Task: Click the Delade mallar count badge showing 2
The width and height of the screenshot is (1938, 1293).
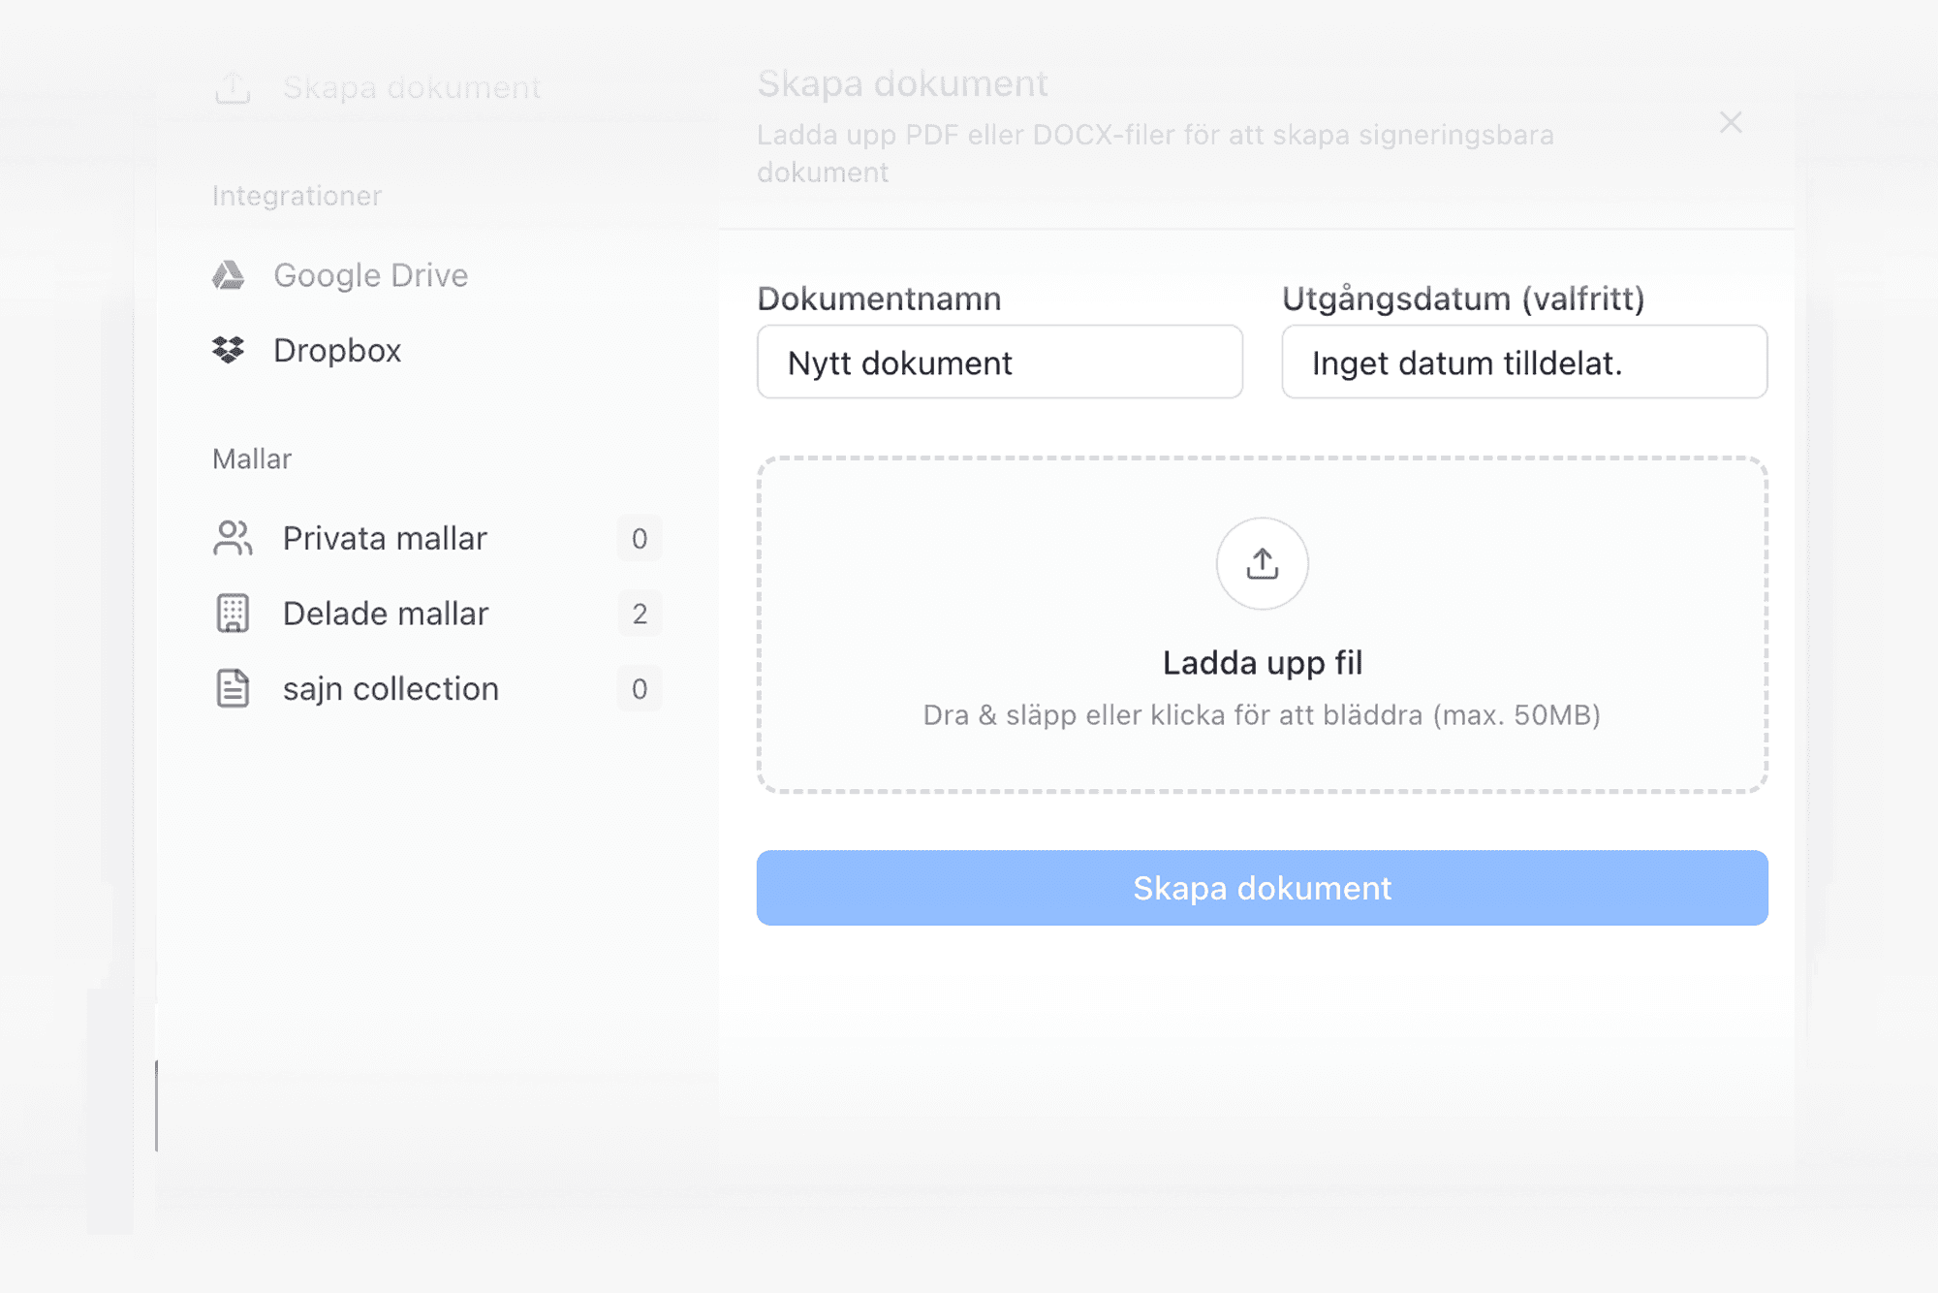Action: coord(640,614)
